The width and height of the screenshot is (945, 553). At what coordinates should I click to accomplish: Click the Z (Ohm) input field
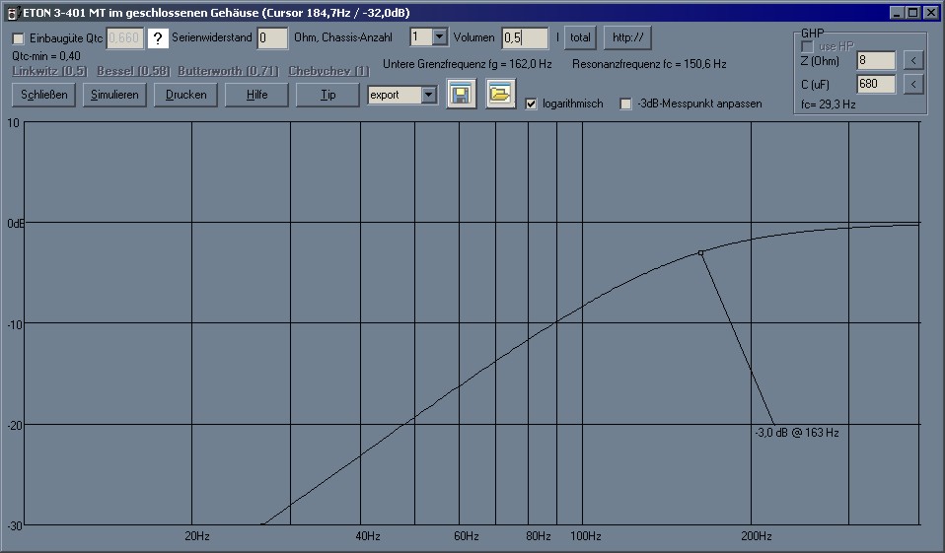876,60
